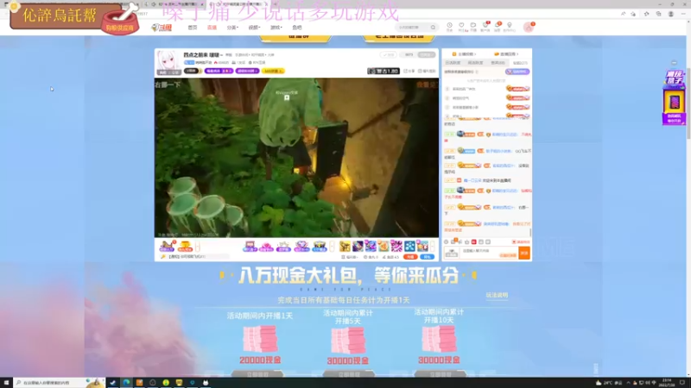Click the first purple tag under streamer info
Viewport: 691px width, 388px height.
click(x=219, y=71)
